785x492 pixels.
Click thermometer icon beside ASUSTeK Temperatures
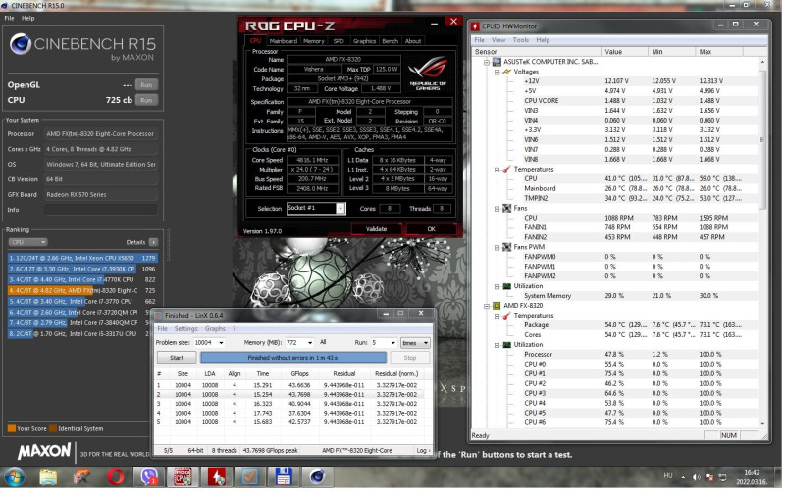click(x=506, y=169)
